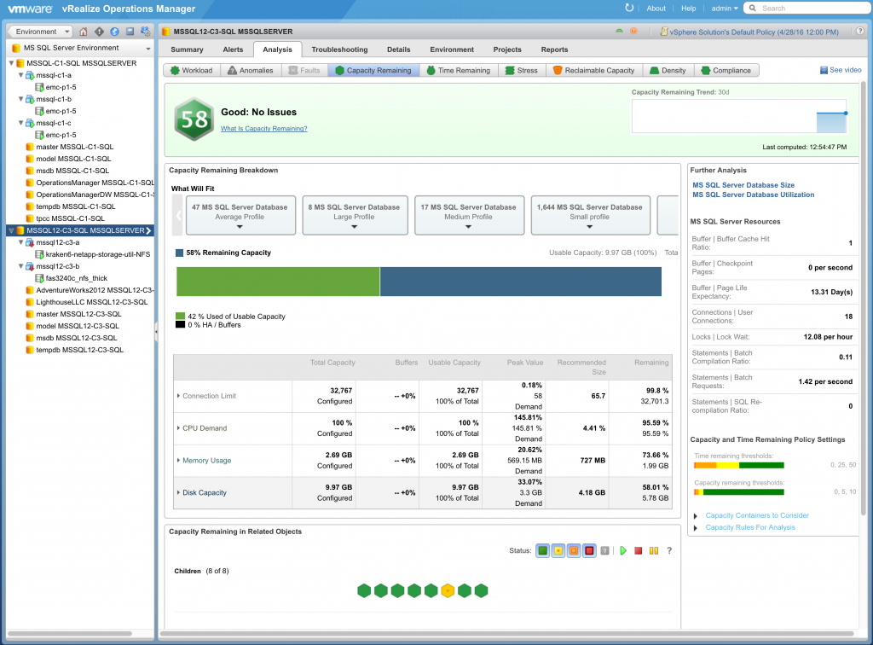873x645 pixels.
Task: Open MS SQL Server Database Size link
Action: point(743,185)
